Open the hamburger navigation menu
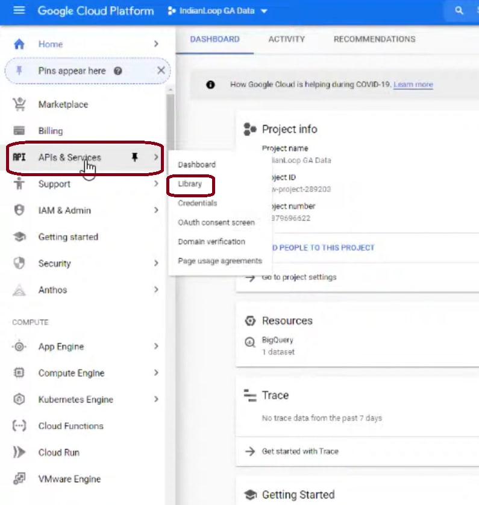Screen dimensions: 479x505 click(x=19, y=11)
